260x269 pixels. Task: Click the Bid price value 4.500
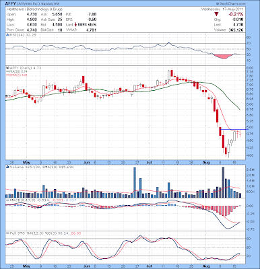pos(57,25)
